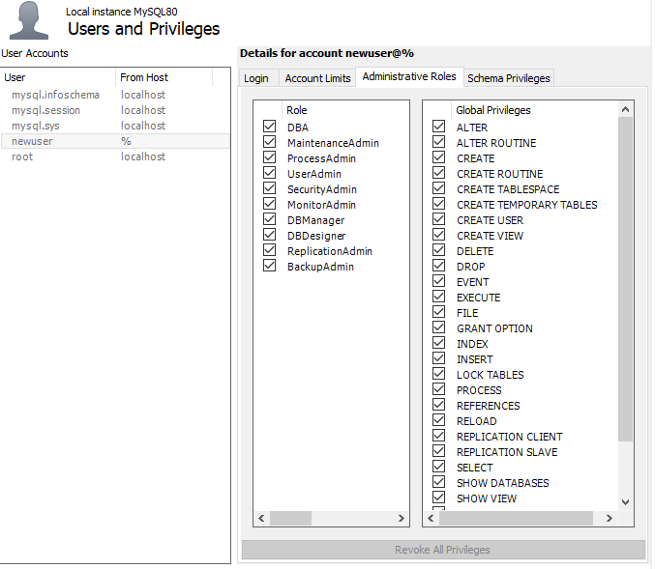The width and height of the screenshot is (655, 569).
Task: Toggle the INDEX privilege checkbox
Action: click(438, 343)
